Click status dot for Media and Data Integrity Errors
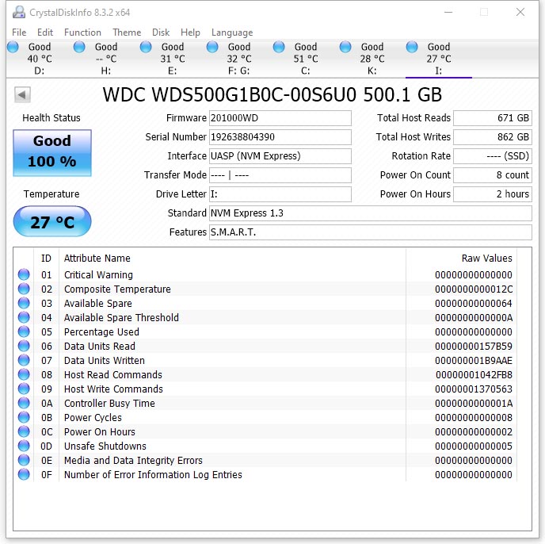The width and height of the screenshot is (545, 544). [x=24, y=460]
